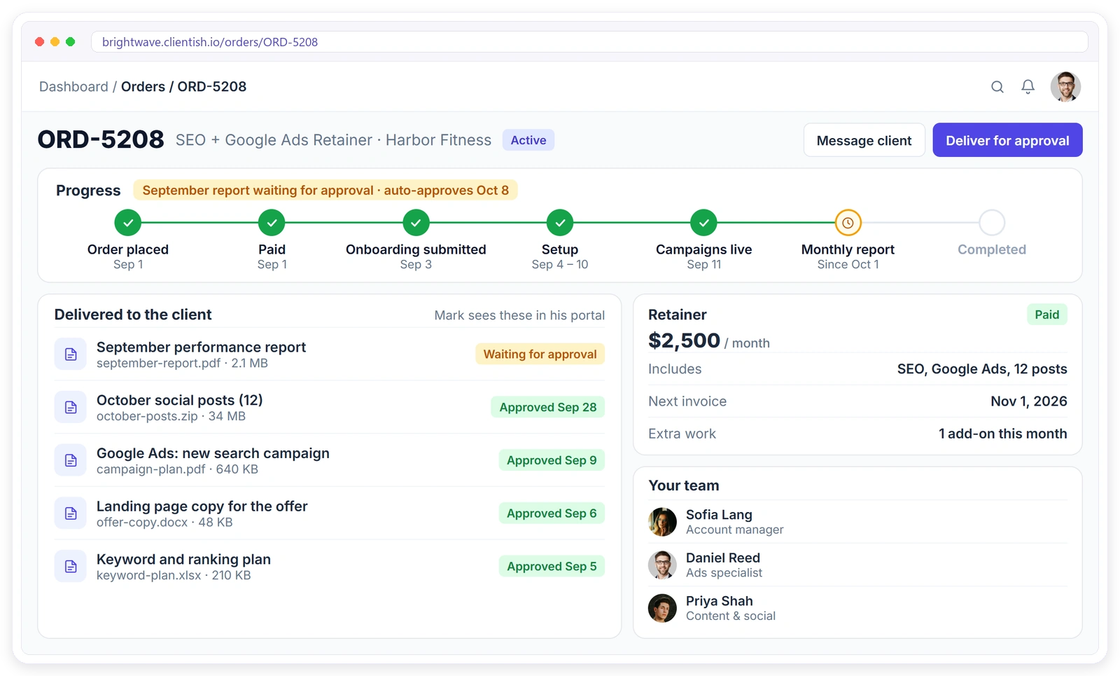Click Keyword and ranking plan title

click(x=183, y=560)
